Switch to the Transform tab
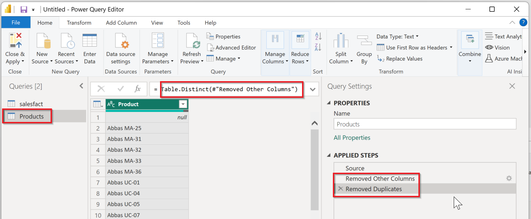Viewport: 531px width, 219px height. [x=79, y=23]
